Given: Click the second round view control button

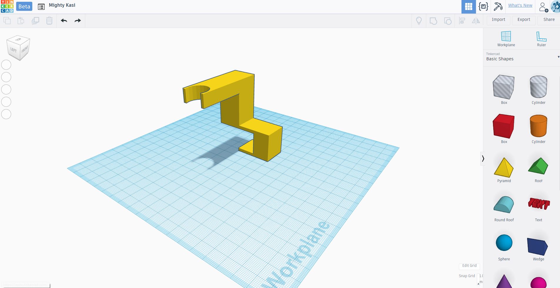Looking at the screenshot, I should click(x=6, y=77).
